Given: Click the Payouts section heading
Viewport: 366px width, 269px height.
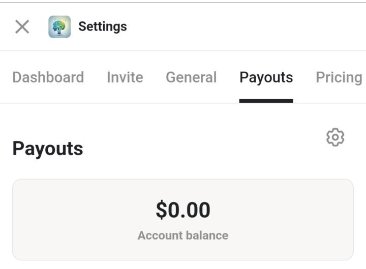Looking at the screenshot, I should click(48, 148).
